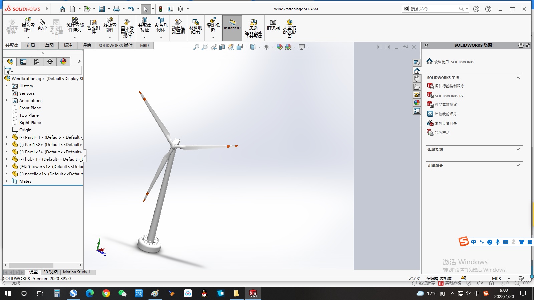The height and width of the screenshot is (300, 534).
Task: Click the Undo icon
Action: click(131, 9)
